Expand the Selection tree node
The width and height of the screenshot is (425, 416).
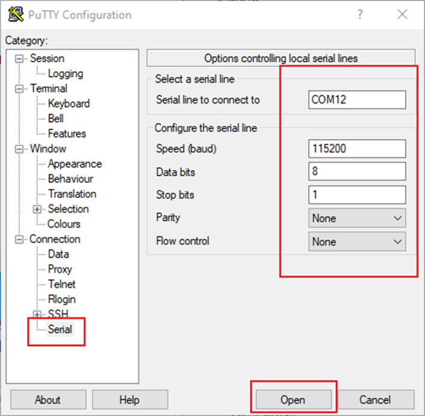pos(38,210)
